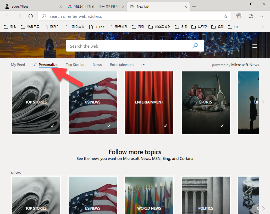Open the 베스트셀러 favorites folder
This screenshot has width=270, height=214.
pos(159,27)
